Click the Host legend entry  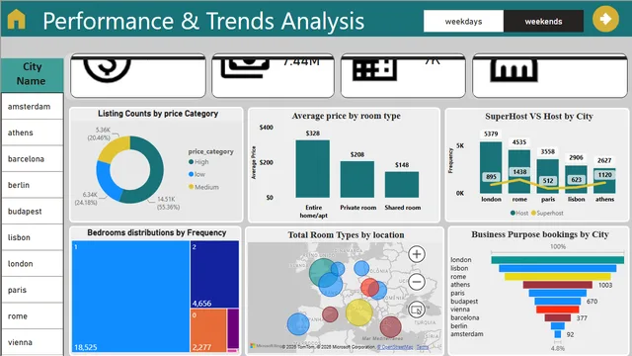(519, 214)
